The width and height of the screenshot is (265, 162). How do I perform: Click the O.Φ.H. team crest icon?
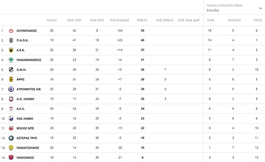(x=11, y=70)
